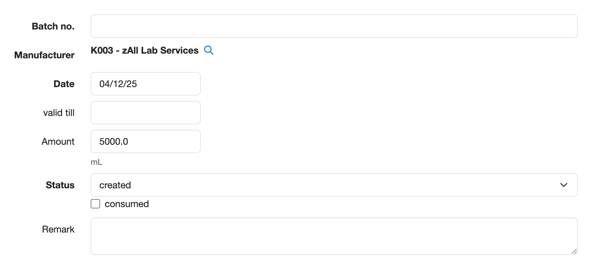Grab the Remark textarea resize handle
The image size is (595, 260).
click(x=574, y=251)
